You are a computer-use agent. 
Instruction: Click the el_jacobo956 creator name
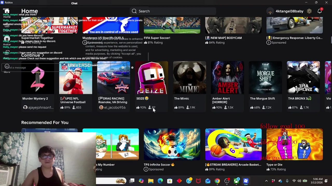[x=115, y=107]
